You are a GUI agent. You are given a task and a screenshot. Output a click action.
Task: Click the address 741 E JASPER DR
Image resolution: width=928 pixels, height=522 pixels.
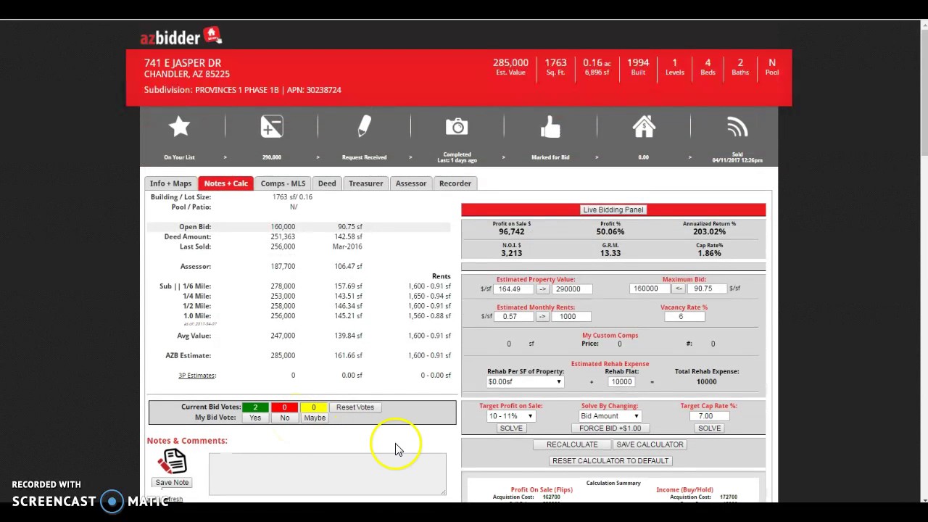(183, 63)
